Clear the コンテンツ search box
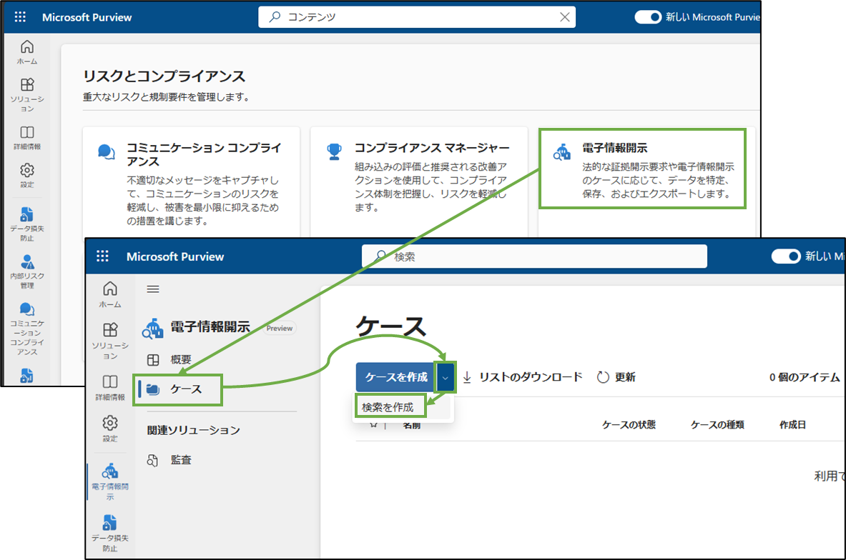The image size is (846, 560). pyautogui.click(x=564, y=17)
